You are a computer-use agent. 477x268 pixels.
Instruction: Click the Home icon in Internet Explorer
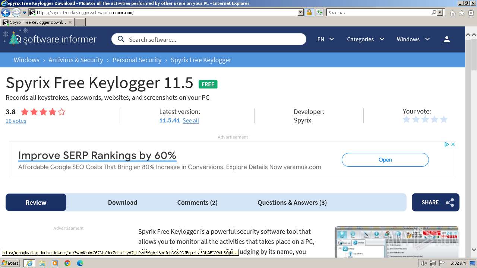click(x=452, y=13)
